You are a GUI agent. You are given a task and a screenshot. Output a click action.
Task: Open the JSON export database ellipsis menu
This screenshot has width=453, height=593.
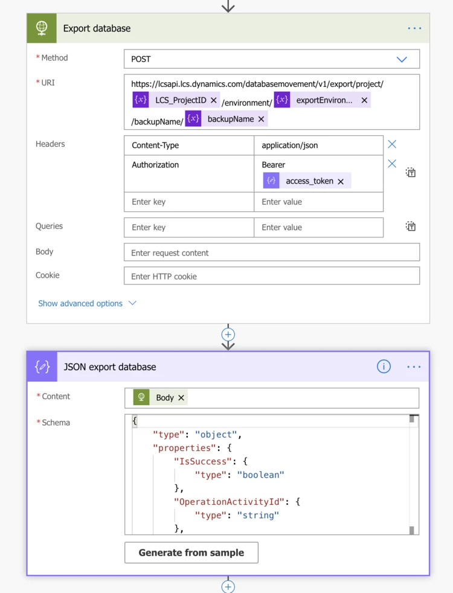point(414,367)
